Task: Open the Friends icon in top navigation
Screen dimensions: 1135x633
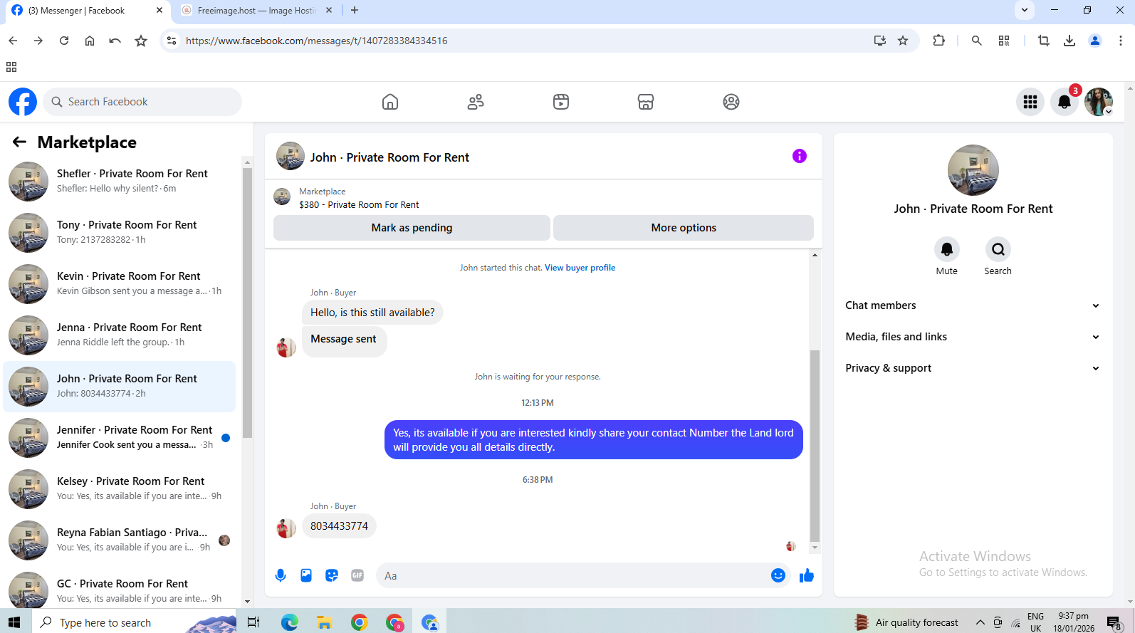Action: (476, 102)
